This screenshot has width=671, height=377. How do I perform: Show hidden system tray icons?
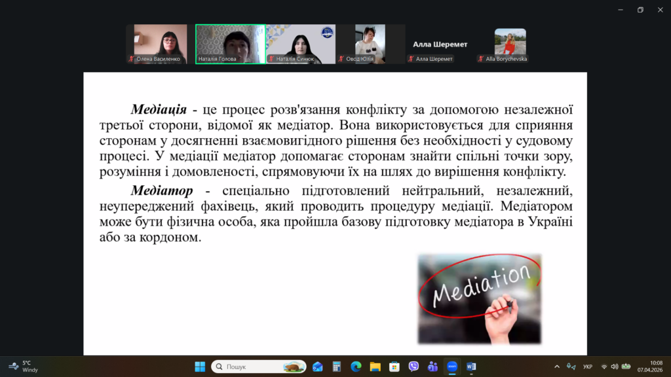click(x=557, y=367)
